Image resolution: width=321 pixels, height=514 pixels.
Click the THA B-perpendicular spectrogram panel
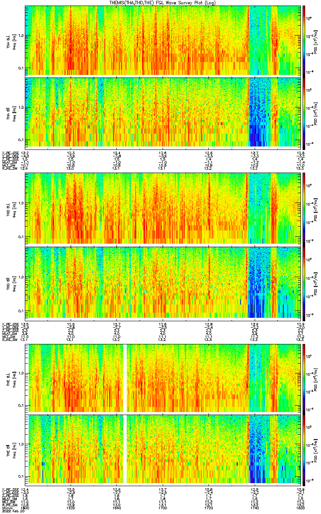(x=163, y=40)
